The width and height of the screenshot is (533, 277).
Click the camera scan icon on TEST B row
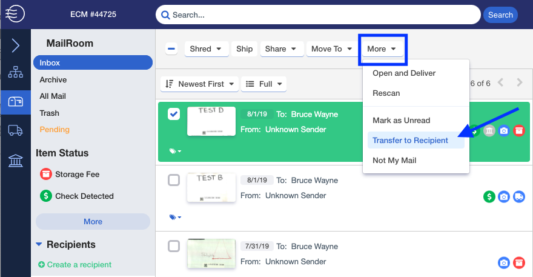(504, 197)
